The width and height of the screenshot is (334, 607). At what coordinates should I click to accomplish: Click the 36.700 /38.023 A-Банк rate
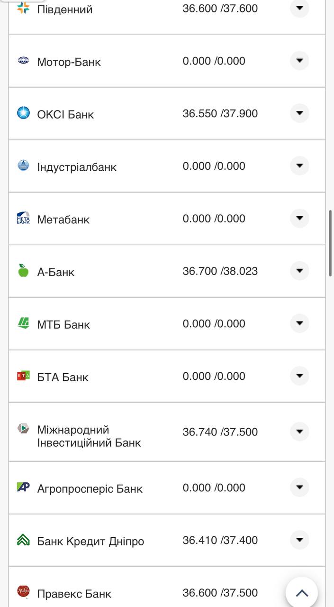pos(220,271)
